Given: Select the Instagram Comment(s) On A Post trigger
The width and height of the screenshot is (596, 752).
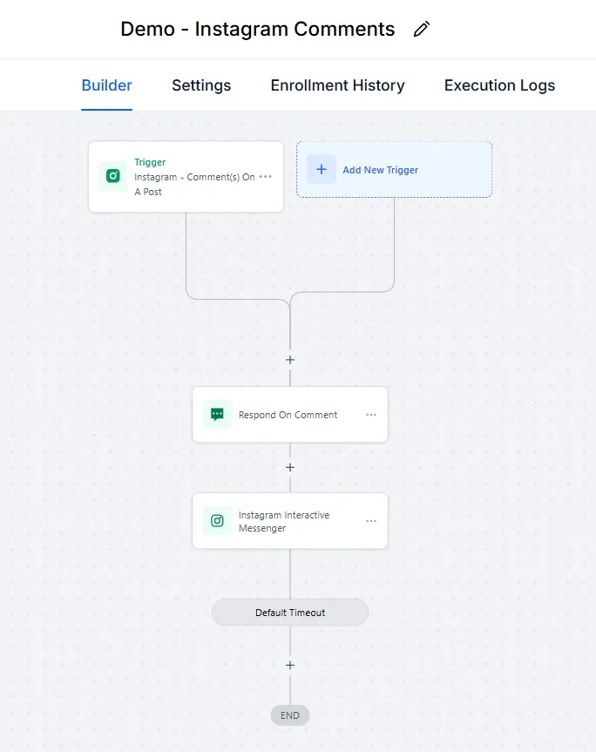Looking at the screenshot, I should pyautogui.click(x=186, y=177).
